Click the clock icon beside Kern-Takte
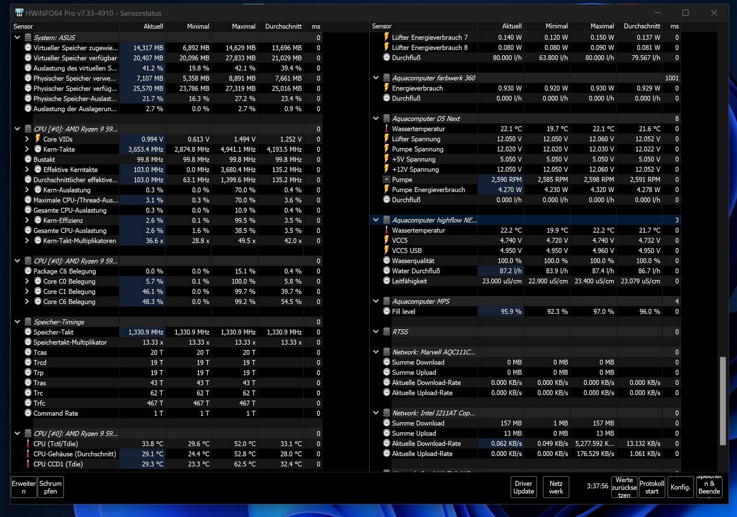Viewport: 737px width, 517px height. pos(38,149)
